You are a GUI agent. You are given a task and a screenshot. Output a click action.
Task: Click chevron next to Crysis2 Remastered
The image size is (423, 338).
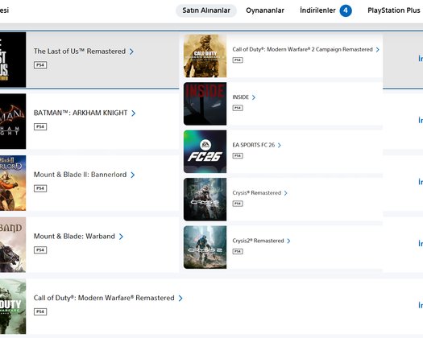[288, 241]
